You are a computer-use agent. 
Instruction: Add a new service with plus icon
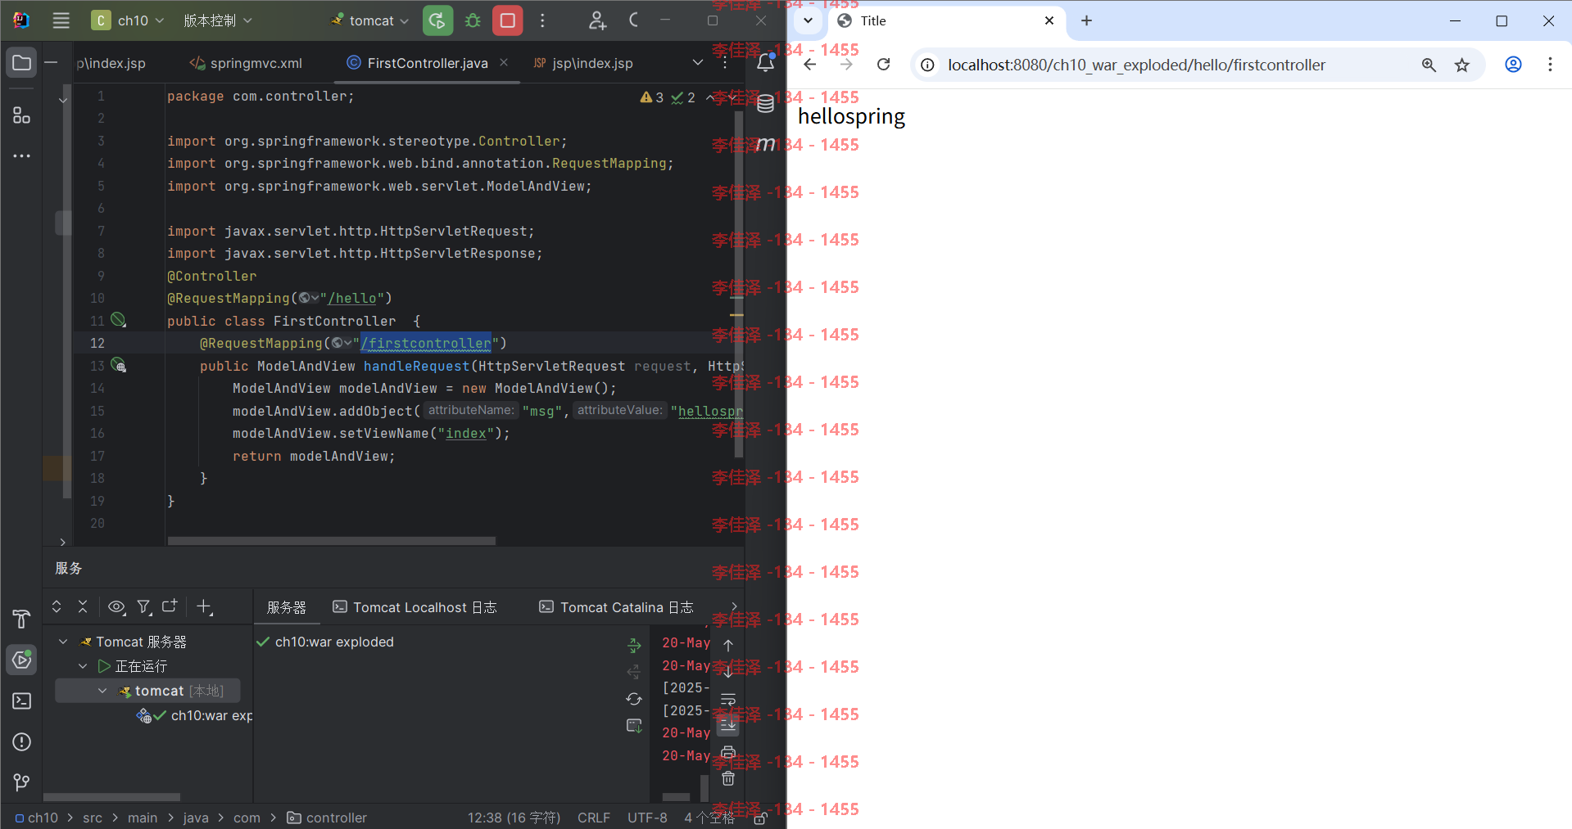pos(204,606)
